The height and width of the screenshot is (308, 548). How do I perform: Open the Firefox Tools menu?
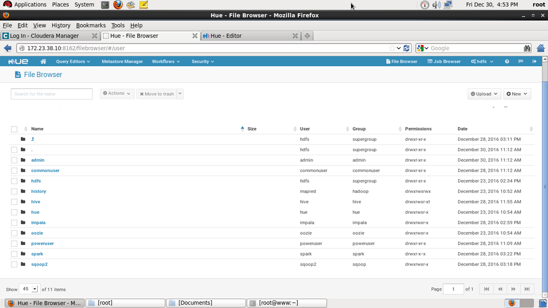pos(118,25)
